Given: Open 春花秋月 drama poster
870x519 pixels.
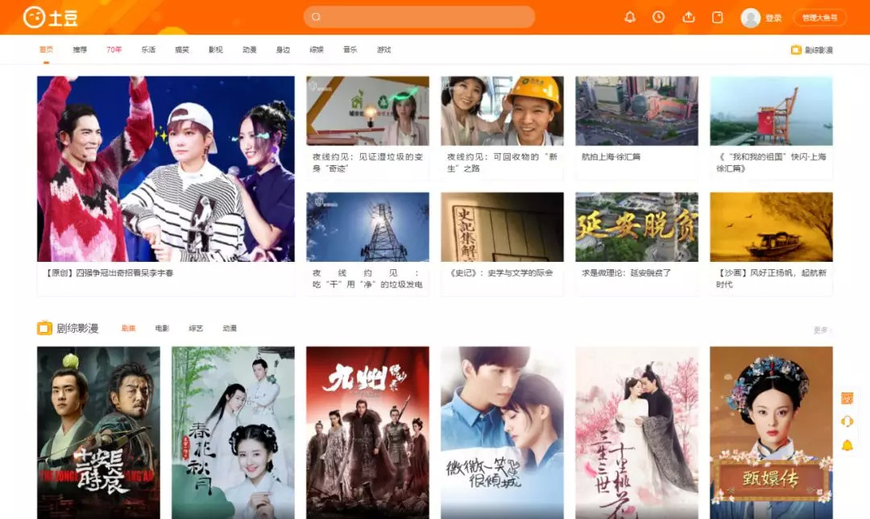Looking at the screenshot, I should 233,433.
